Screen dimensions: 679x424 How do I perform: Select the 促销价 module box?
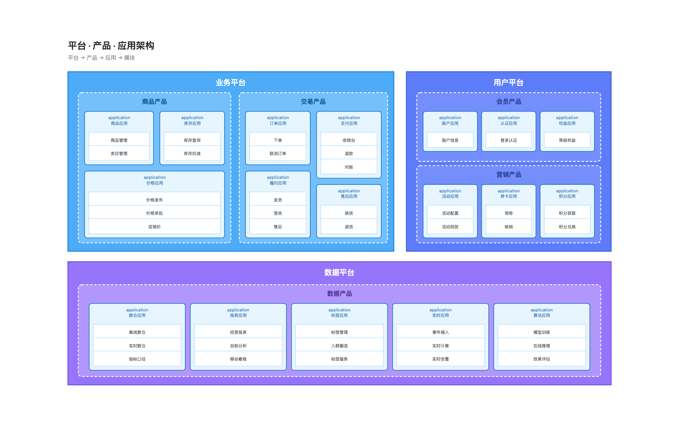pyautogui.click(x=154, y=227)
